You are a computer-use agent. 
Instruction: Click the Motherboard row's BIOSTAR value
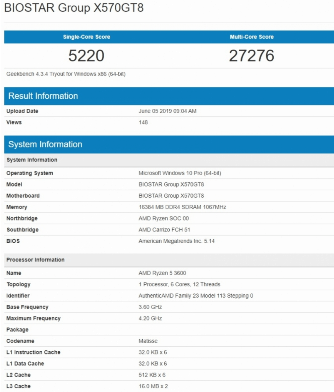click(x=171, y=196)
